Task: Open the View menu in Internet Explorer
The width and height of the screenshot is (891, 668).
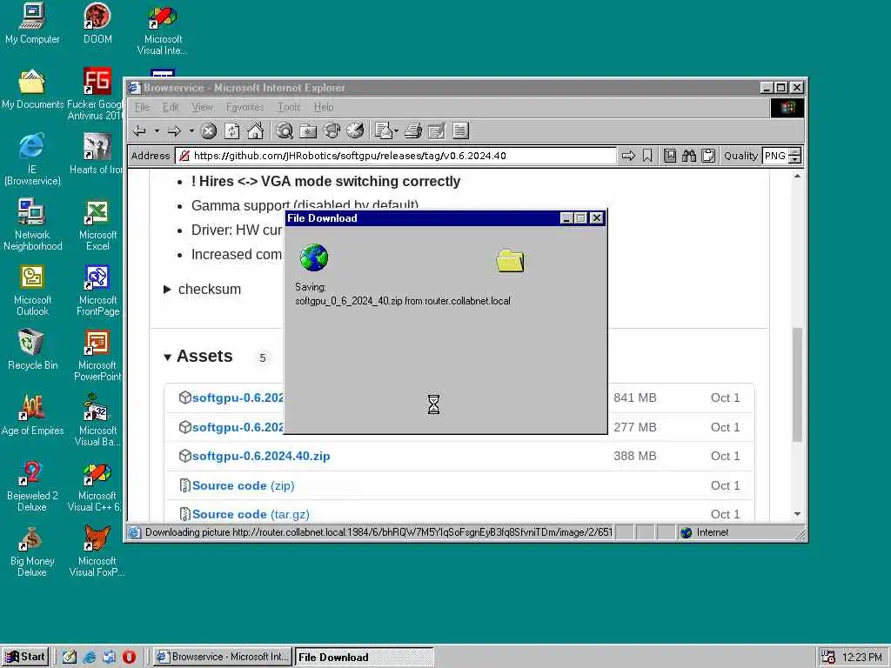Action: point(202,107)
